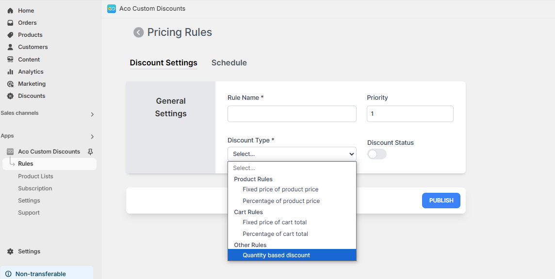Click the Products tag icon

click(10, 35)
